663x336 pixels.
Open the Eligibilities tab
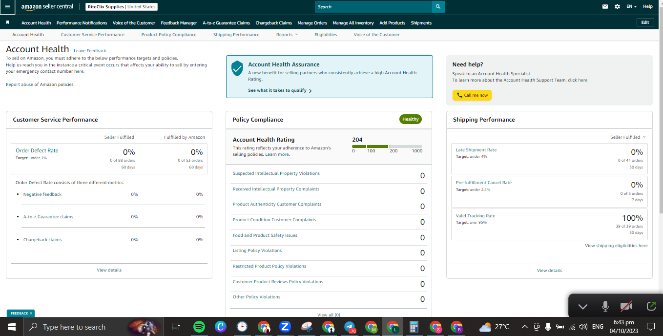coord(326,35)
